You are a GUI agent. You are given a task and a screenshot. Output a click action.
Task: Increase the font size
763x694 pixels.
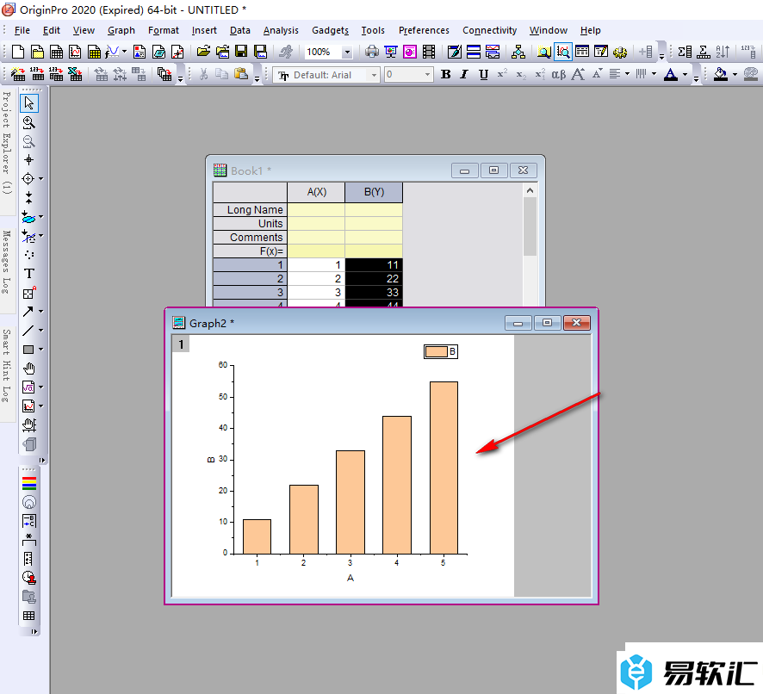click(x=578, y=74)
